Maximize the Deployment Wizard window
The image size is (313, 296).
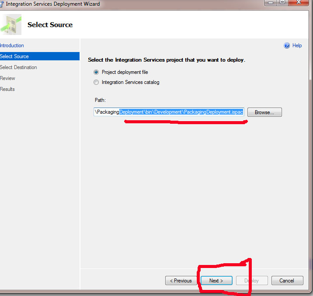(x=282, y=2)
